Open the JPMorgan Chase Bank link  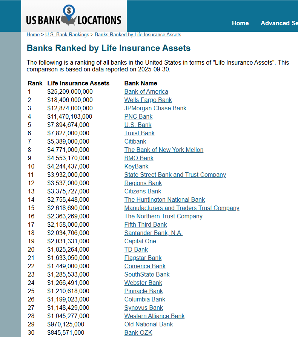(155, 108)
